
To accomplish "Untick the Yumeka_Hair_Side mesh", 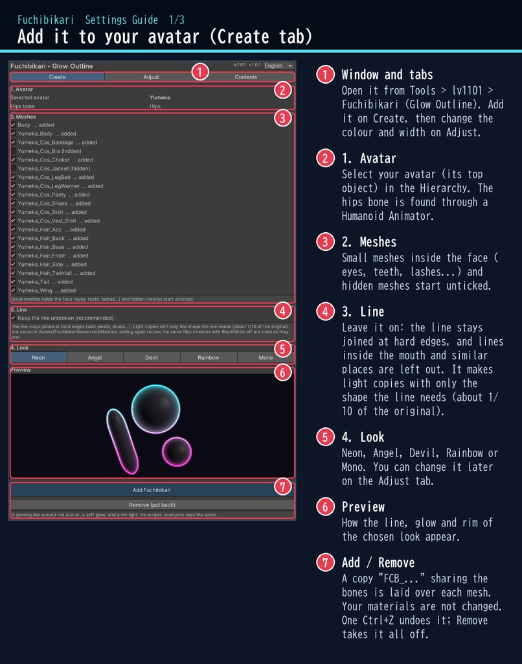I will tap(14, 265).
